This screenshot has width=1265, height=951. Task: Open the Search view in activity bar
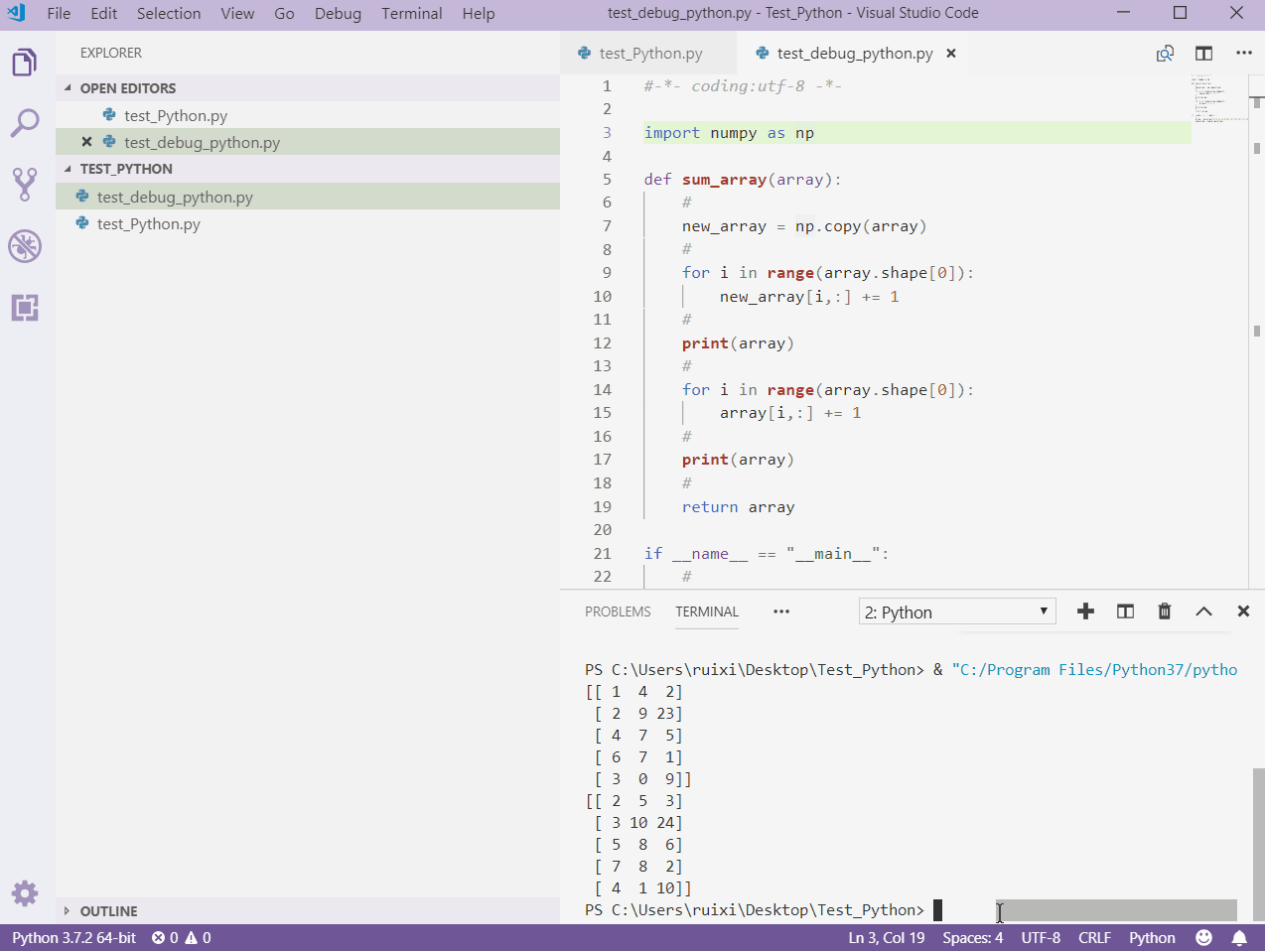pyautogui.click(x=25, y=123)
